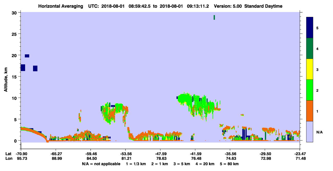The image size is (333, 171).
Task: Click the altitude tick label 25
Action: tap(15, 34)
